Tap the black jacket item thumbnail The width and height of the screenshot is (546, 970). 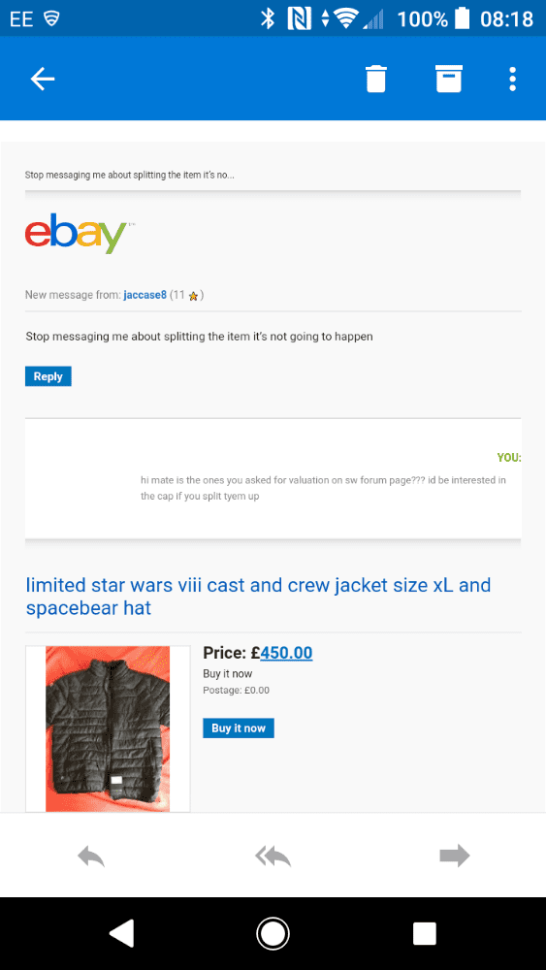[x=108, y=728]
